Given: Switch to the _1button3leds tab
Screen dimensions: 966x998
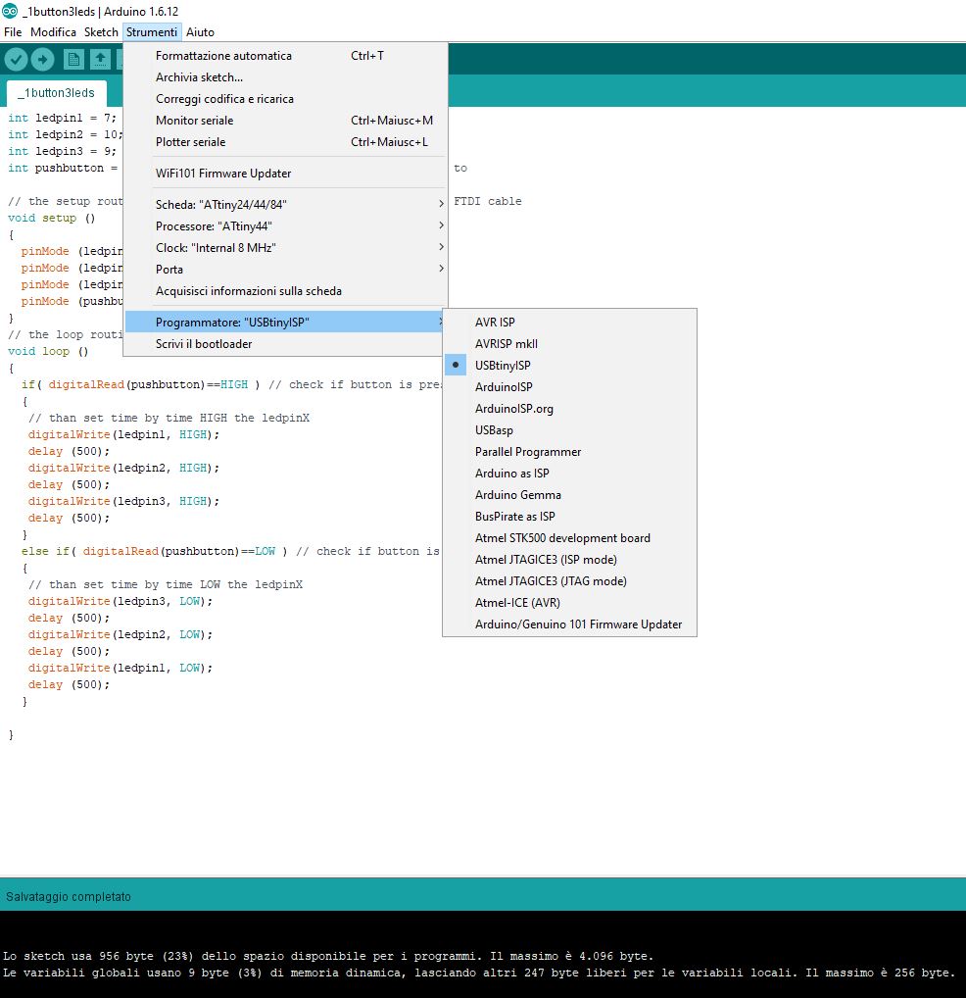Looking at the screenshot, I should pos(57,93).
